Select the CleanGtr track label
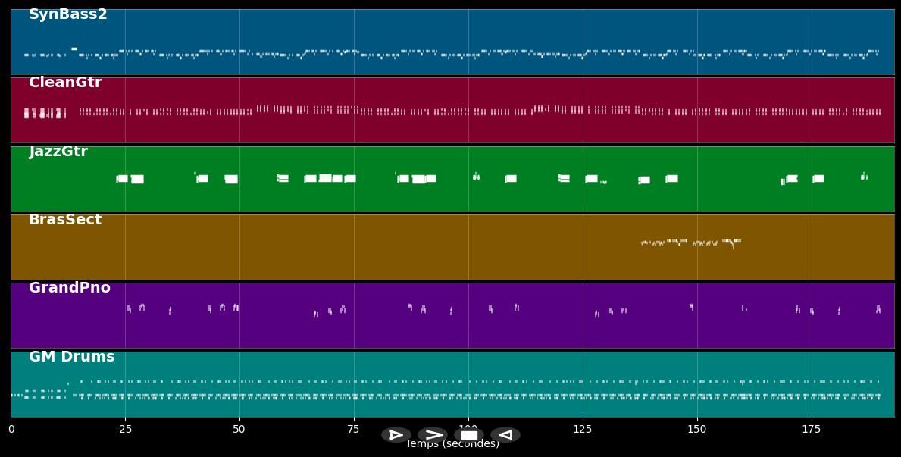This screenshot has width=901, height=457. click(x=65, y=83)
